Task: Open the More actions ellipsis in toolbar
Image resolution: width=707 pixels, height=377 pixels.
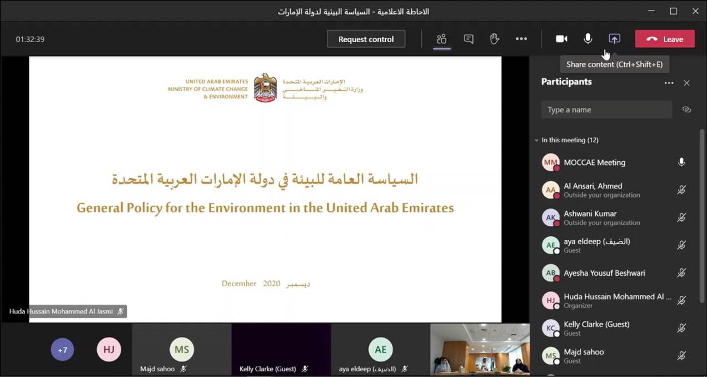Action: tap(521, 39)
